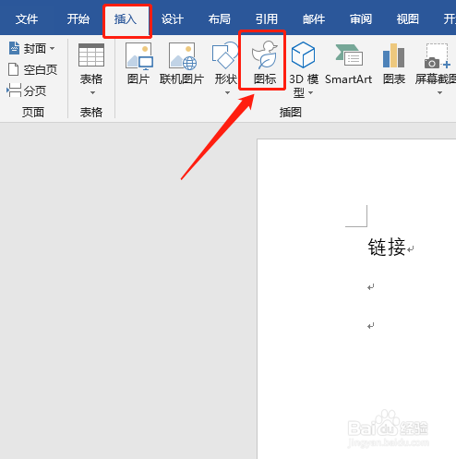Go to the 邮件 (Mailings) tab
The width and height of the screenshot is (456, 459).
[x=314, y=19]
